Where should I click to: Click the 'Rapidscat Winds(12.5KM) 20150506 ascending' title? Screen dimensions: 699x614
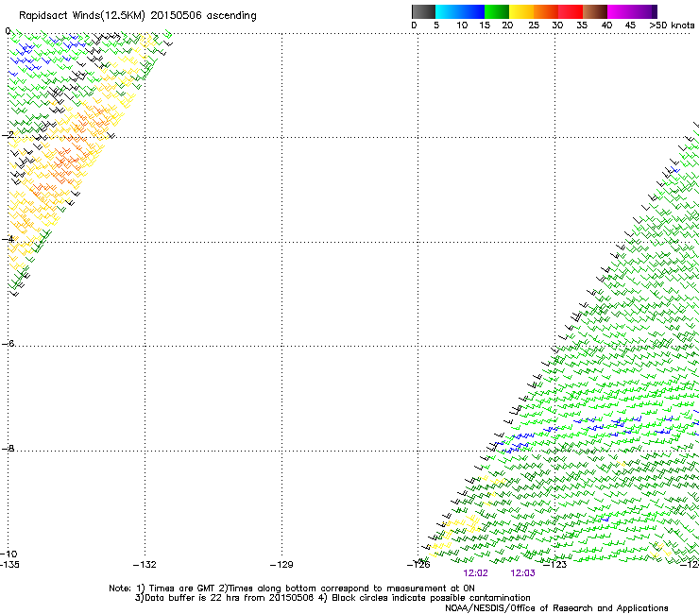point(138,16)
